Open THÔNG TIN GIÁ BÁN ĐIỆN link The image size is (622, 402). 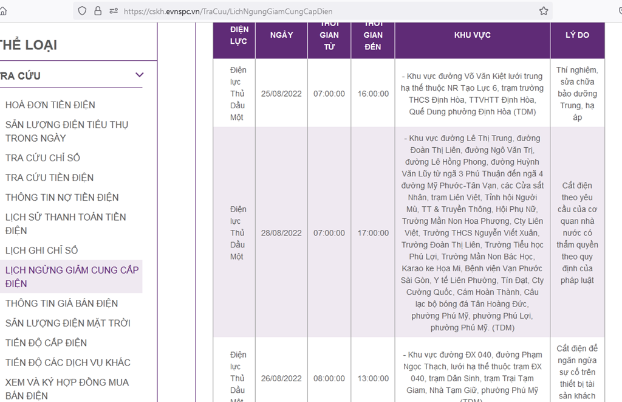(61, 303)
